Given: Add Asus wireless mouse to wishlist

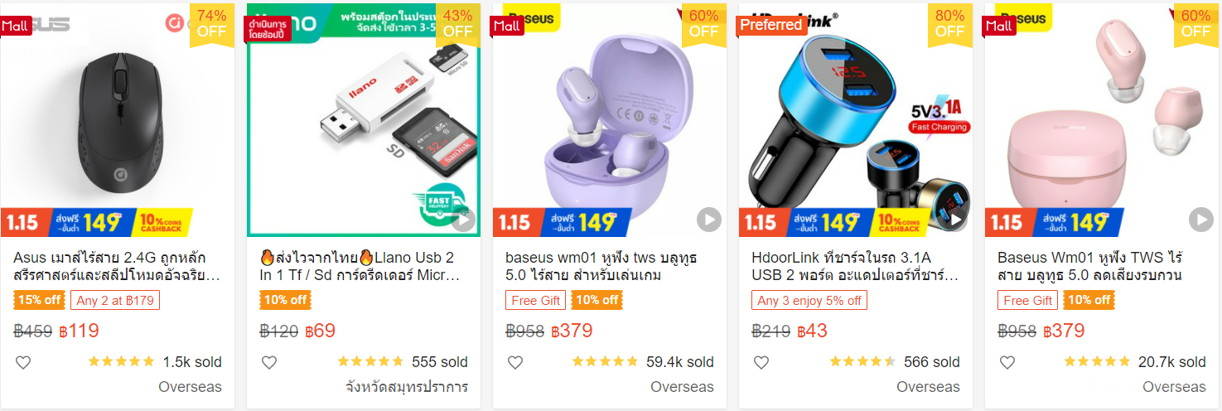Looking at the screenshot, I should (23, 362).
